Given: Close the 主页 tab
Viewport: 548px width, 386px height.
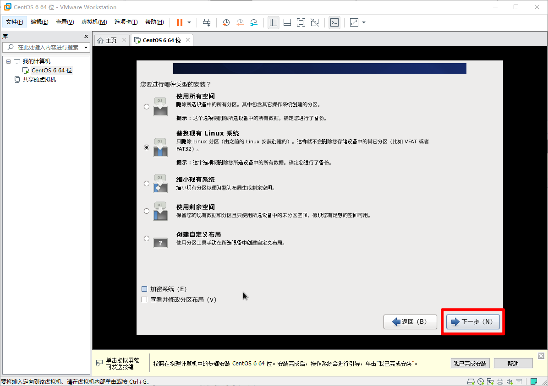Looking at the screenshot, I should point(124,40).
